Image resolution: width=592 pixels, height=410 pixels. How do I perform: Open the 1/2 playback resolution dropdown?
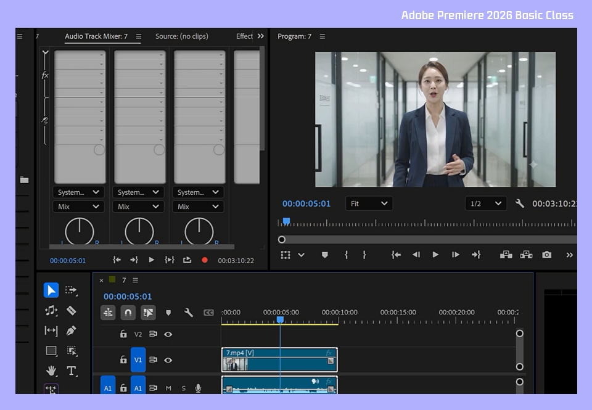coord(486,203)
